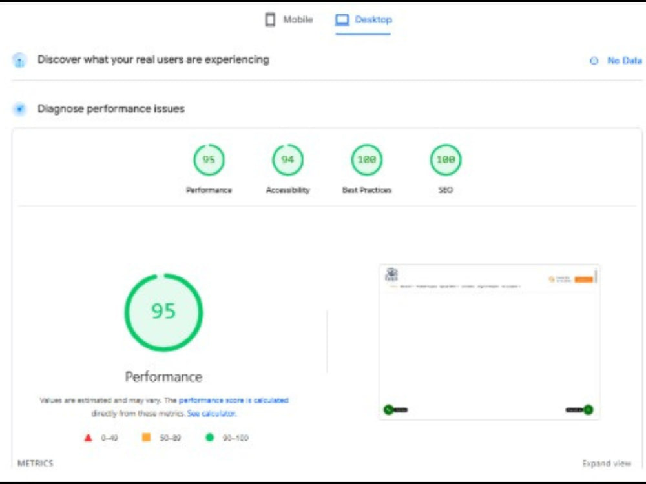Open the performance score is calculated link
This screenshot has width=646, height=484.
(234, 401)
